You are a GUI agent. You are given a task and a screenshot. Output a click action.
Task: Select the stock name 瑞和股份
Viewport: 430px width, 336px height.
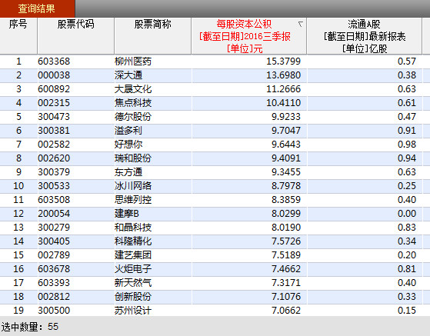[133, 158]
